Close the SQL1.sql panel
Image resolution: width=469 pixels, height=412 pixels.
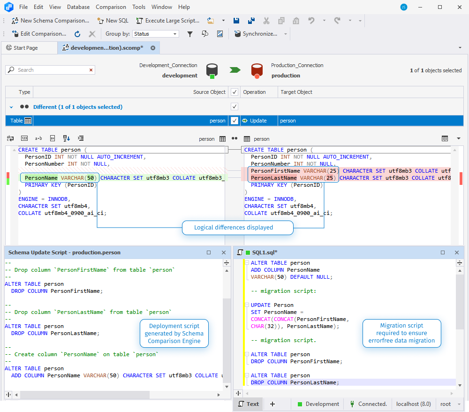[457, 252]
